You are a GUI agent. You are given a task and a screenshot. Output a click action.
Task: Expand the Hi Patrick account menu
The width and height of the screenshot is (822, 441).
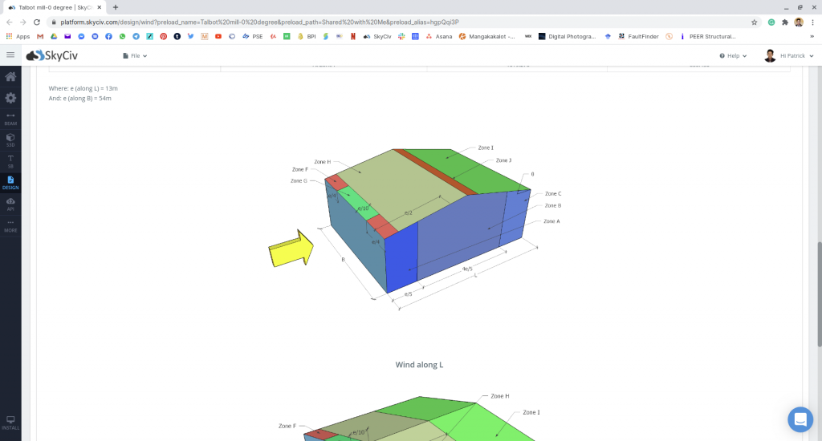click(x=789, y=56)
